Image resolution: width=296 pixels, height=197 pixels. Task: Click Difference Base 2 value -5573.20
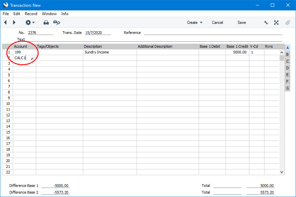[55, 192]
